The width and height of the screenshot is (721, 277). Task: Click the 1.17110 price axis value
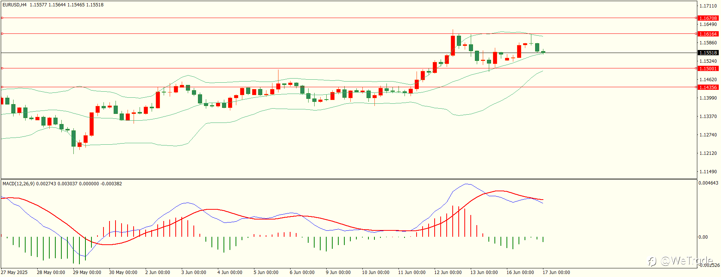click(708, 6)
